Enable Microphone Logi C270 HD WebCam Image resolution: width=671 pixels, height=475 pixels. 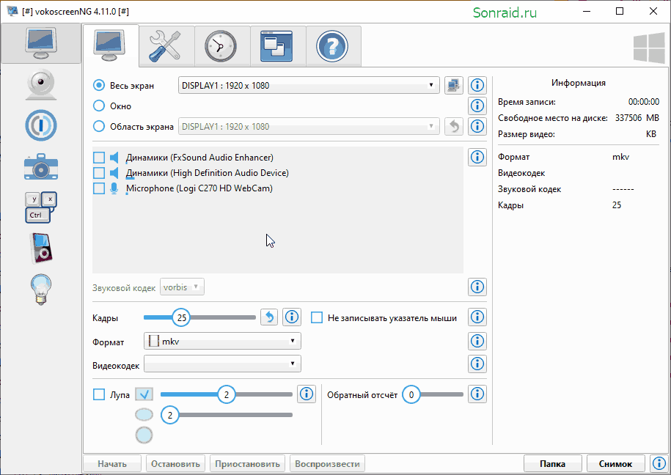[99, 188]
